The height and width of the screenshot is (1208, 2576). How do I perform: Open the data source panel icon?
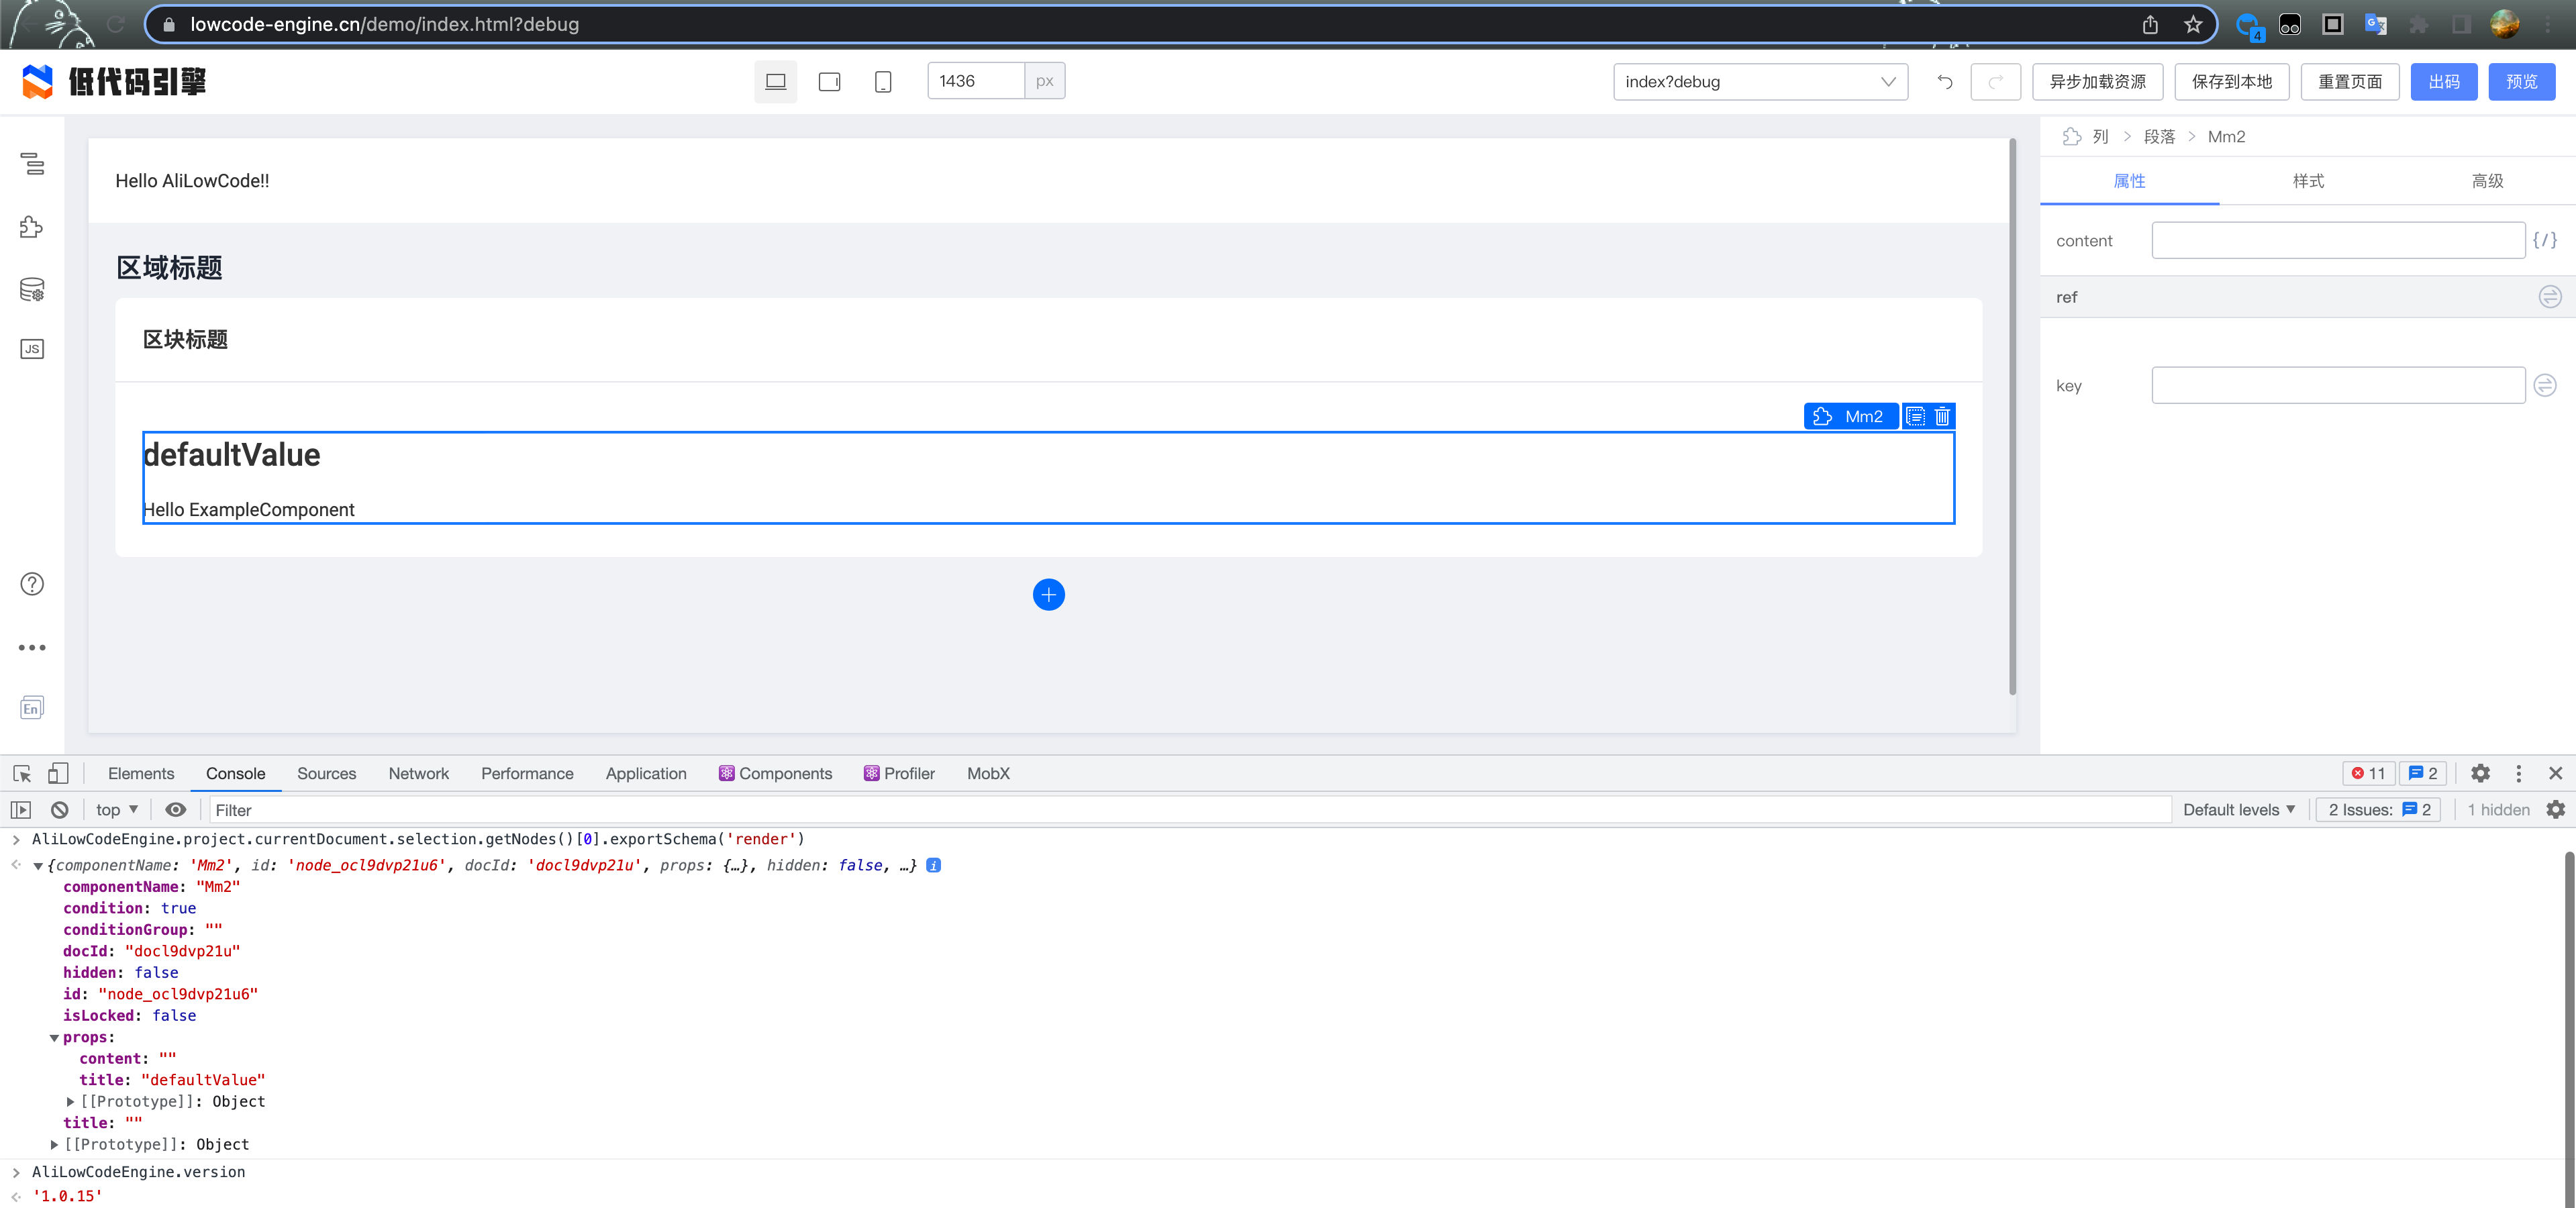pyautogui.click(x=32, y=290)
